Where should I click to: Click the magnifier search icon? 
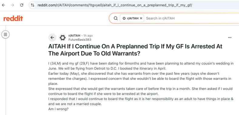coord(116,18)
